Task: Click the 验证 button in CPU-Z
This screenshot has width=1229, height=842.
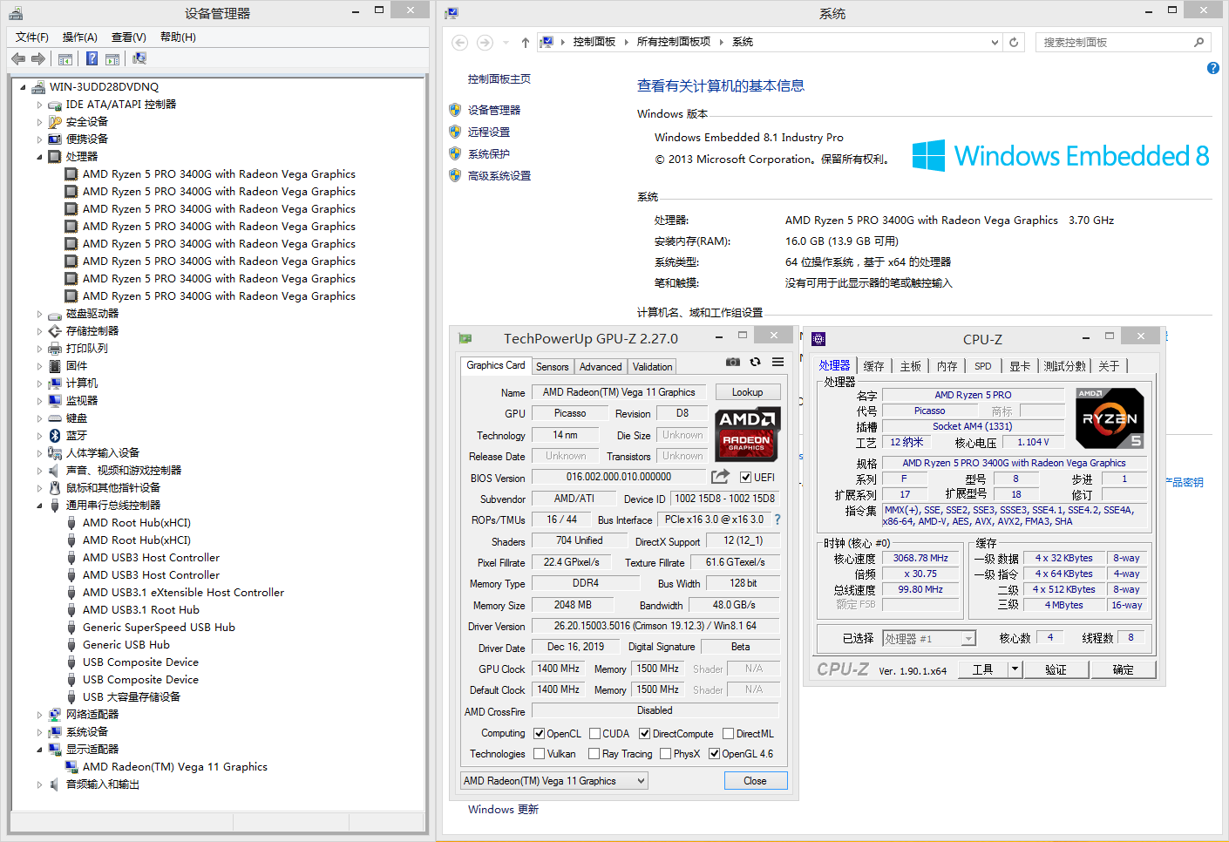Action: pyautogui.click(x=1056, y=669)
